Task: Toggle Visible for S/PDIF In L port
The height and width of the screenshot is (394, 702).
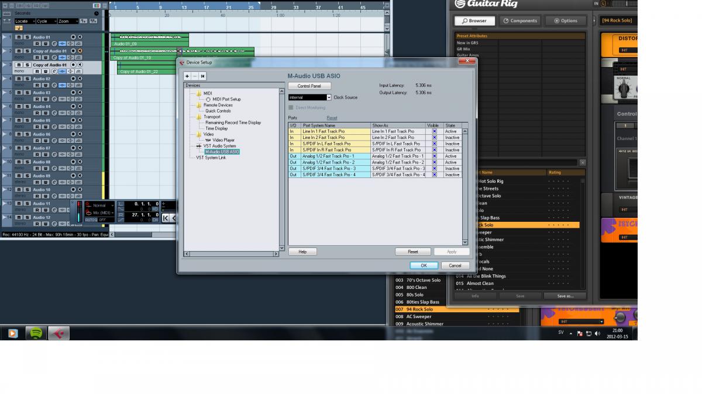Action: (x=434, y=144)
